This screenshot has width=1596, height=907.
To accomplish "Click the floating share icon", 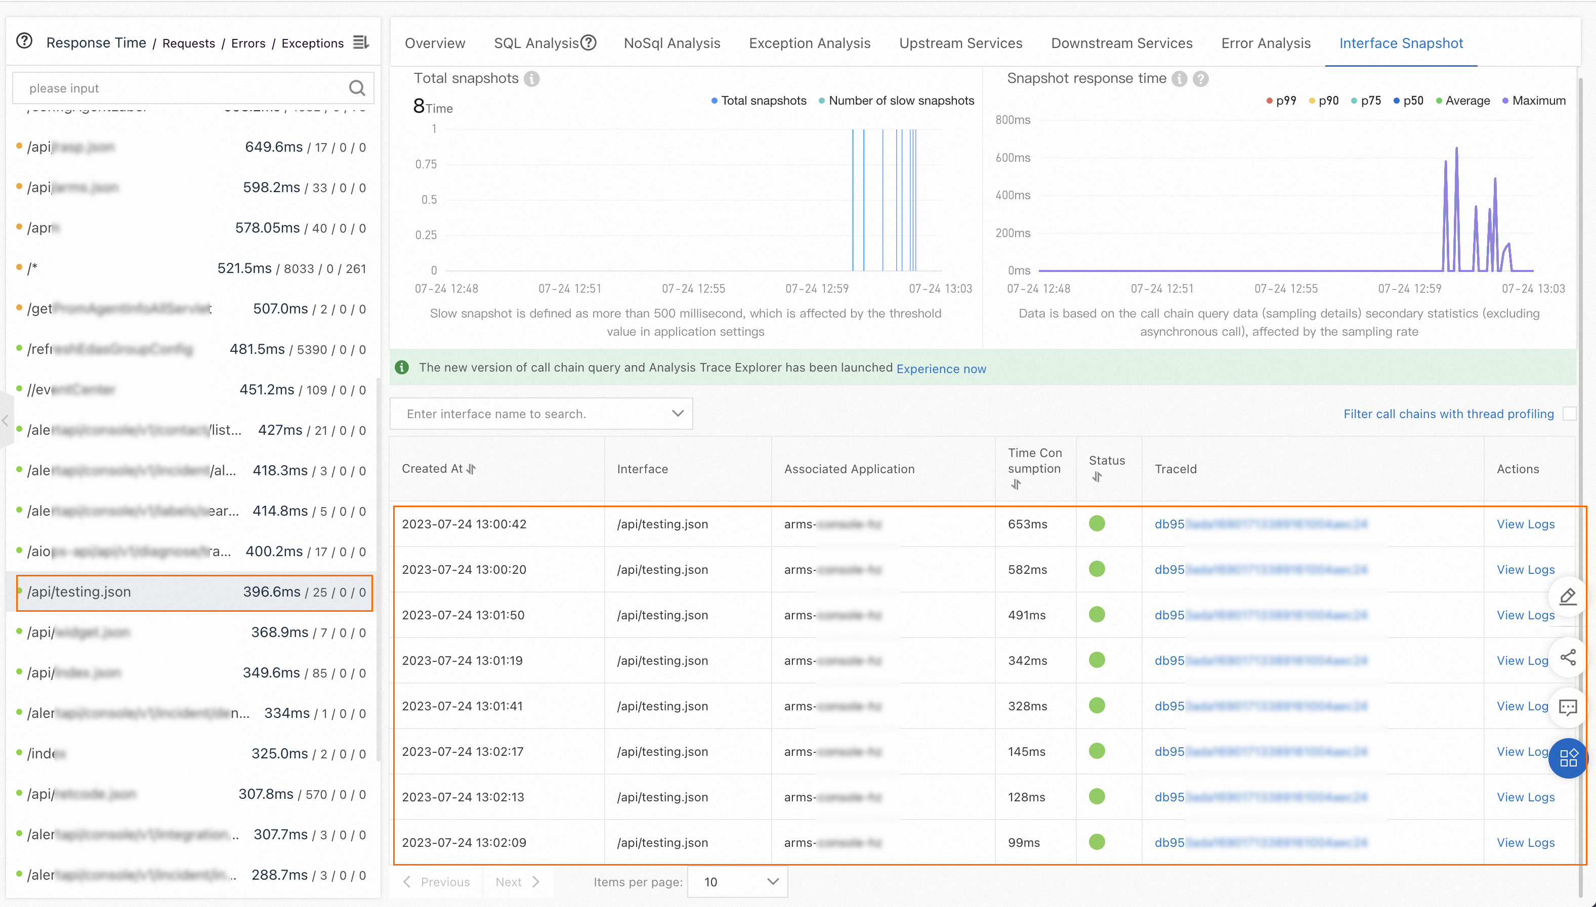I will click(1567, 657).
